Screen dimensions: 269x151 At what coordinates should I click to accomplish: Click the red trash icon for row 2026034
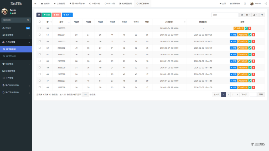pos(254,35)
